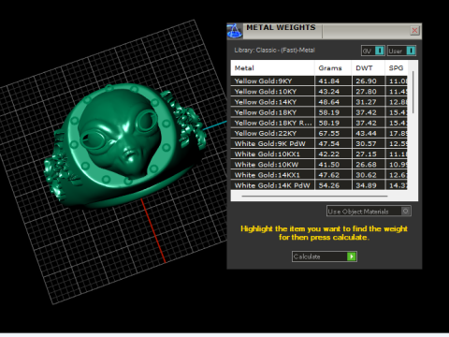The image size is (449, 337).
Task: Click the 54.26 grams value
Action: pos(328,185)
